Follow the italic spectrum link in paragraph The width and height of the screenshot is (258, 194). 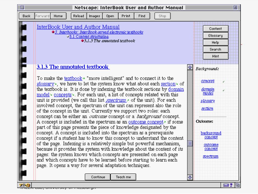(x=116, y=100)
